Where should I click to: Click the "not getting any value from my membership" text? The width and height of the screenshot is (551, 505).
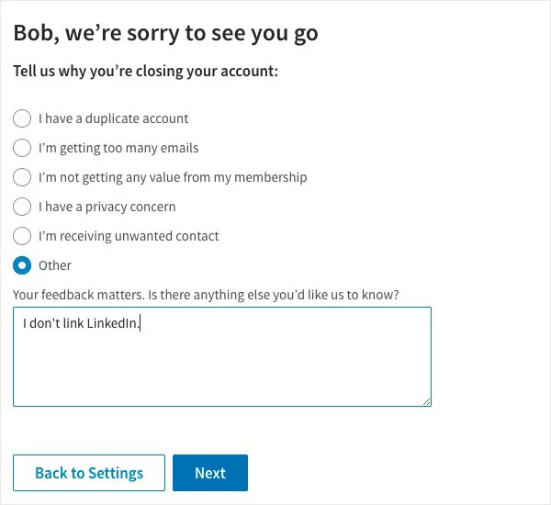(173, 177)
